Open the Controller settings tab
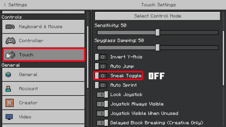The image size is (226, 127). tap(44, 41)
